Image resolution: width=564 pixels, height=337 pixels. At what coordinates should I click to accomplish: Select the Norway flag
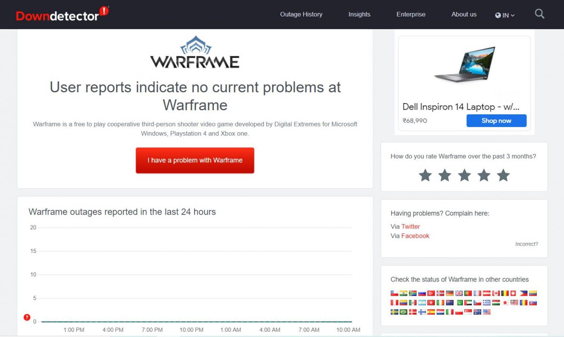[x=440, y=293]
